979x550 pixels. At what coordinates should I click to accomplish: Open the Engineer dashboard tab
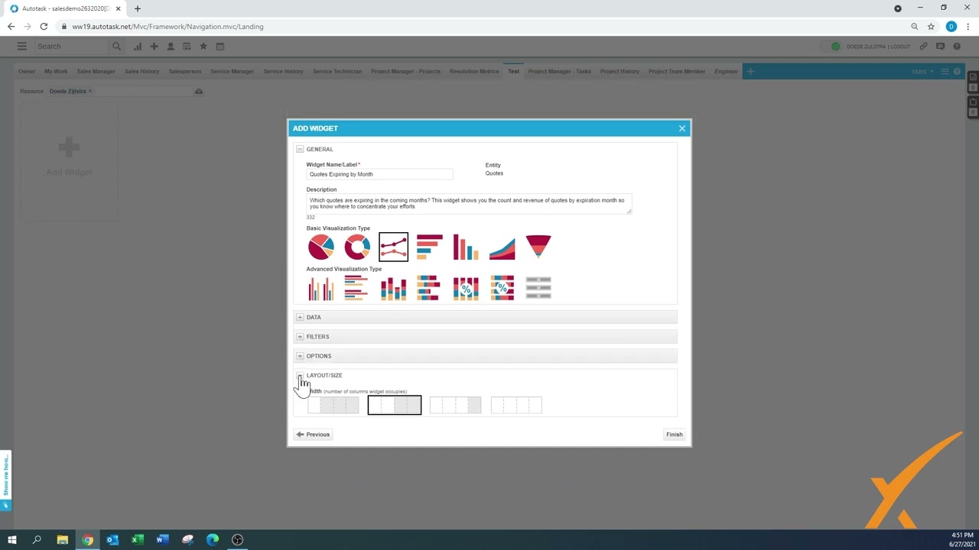pyautogui.click(x=727, y=72)
